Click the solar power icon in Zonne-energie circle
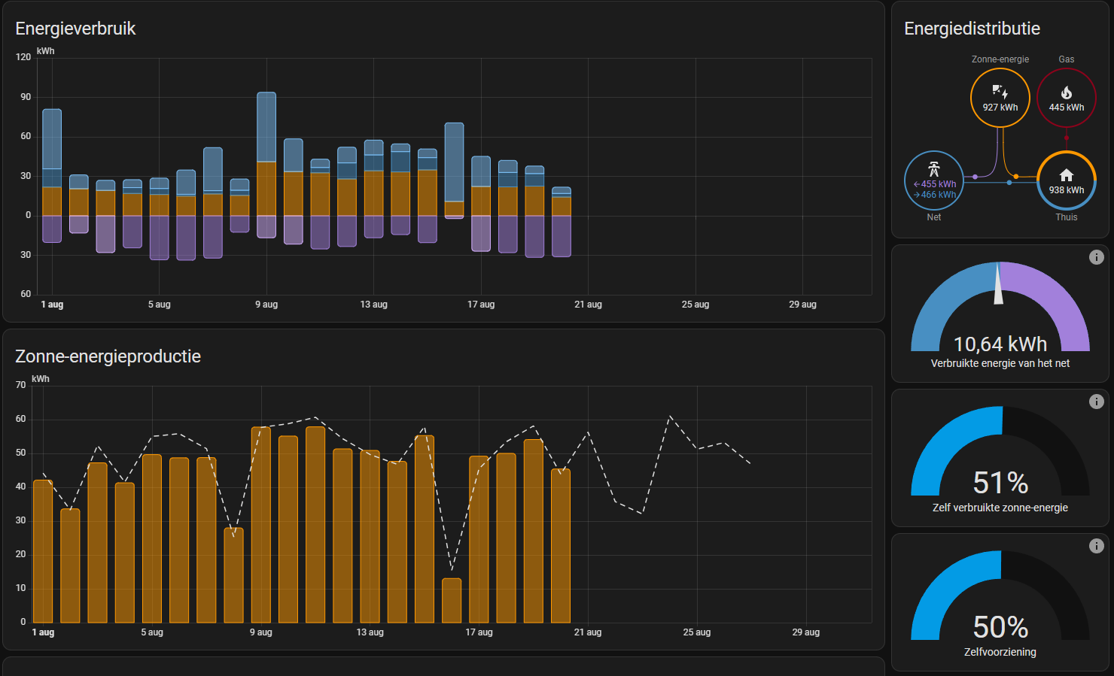The width and height of the screenshot is (1114, 676). pos(1000,92)
